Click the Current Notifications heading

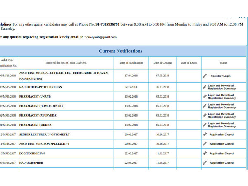point(121,51)
